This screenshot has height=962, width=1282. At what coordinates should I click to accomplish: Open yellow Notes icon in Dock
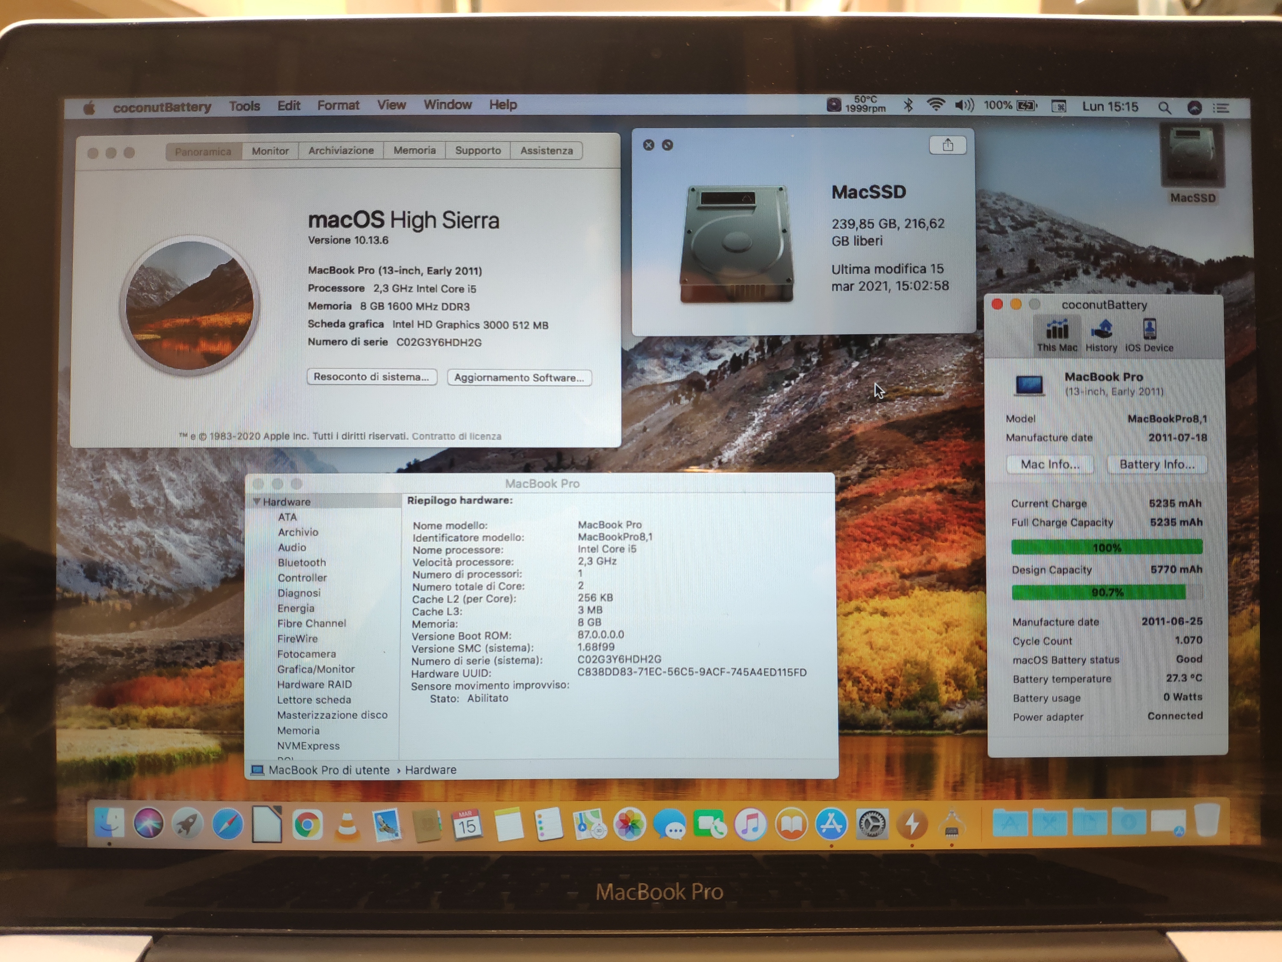click(x=508, y=825)
